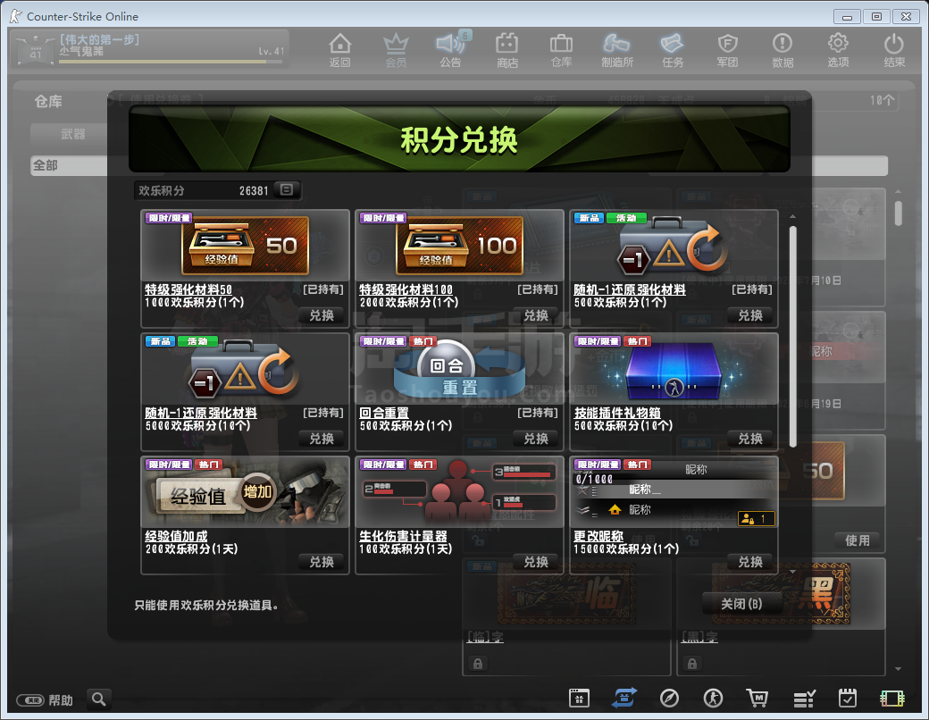Open the 会员 crown icon

click(396, 50)
